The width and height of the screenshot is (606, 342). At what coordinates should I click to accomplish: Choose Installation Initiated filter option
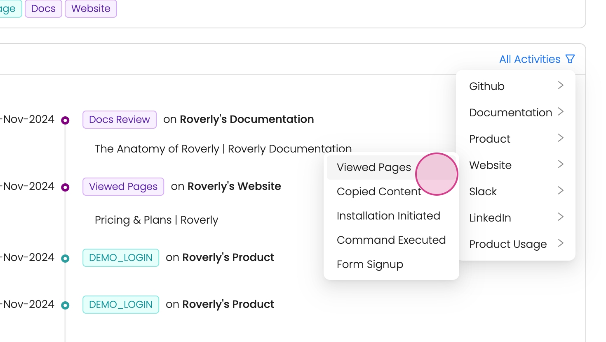[388, 216]
